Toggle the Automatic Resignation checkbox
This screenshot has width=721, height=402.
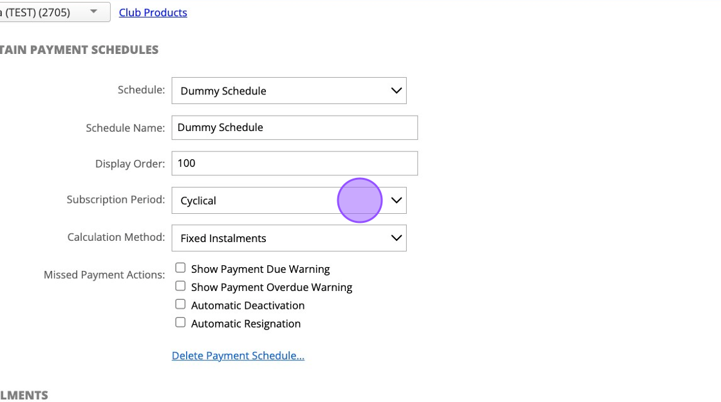[180, 322]
